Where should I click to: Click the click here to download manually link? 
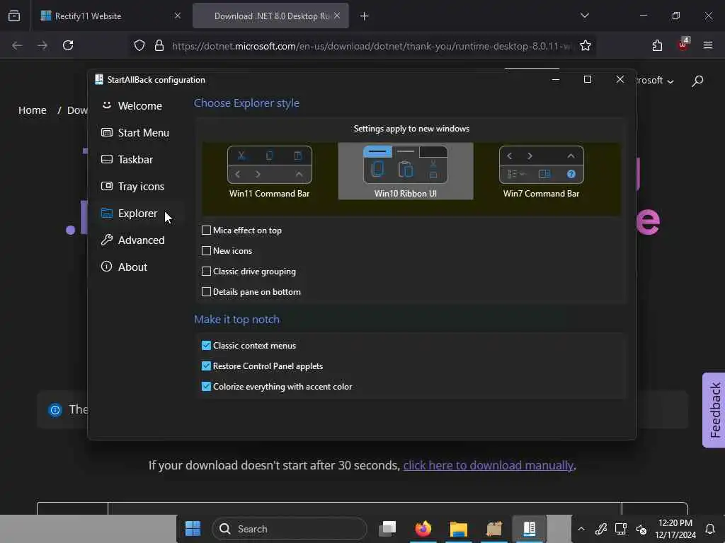(x=489, y=465)
